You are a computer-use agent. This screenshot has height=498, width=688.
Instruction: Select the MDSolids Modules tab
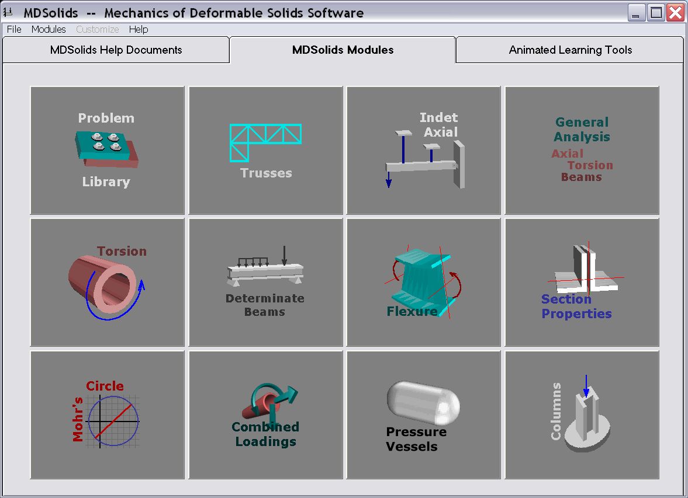[x=343, y=50]
